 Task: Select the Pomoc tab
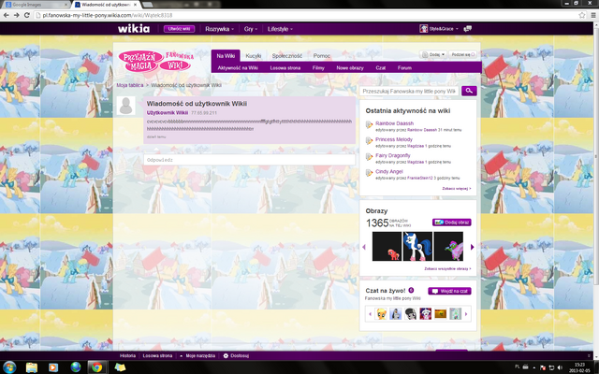click(322, 56)
